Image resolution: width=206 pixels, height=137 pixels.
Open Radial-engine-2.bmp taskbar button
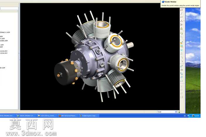[89, 116]
